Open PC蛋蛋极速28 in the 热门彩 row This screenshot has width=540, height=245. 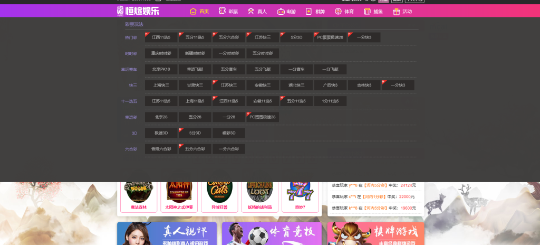coord(330,37)
